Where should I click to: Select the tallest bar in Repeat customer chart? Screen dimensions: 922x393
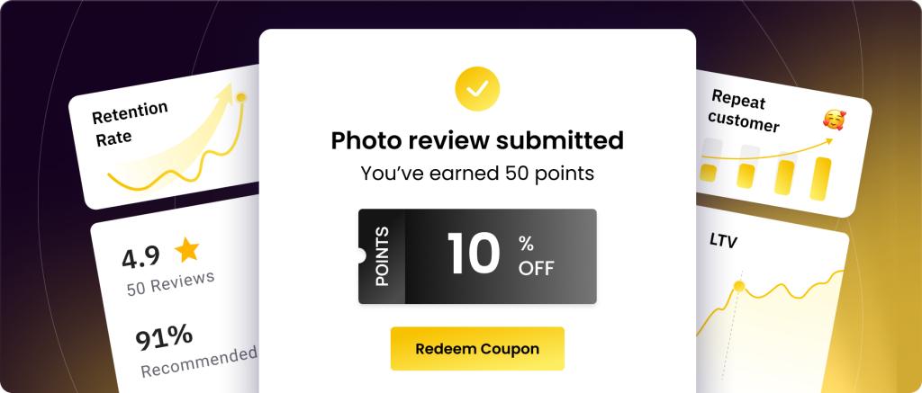[820, 178]
